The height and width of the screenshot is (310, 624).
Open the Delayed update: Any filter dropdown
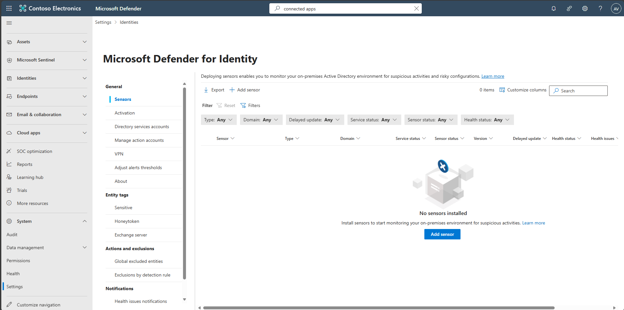coord(315,120)
